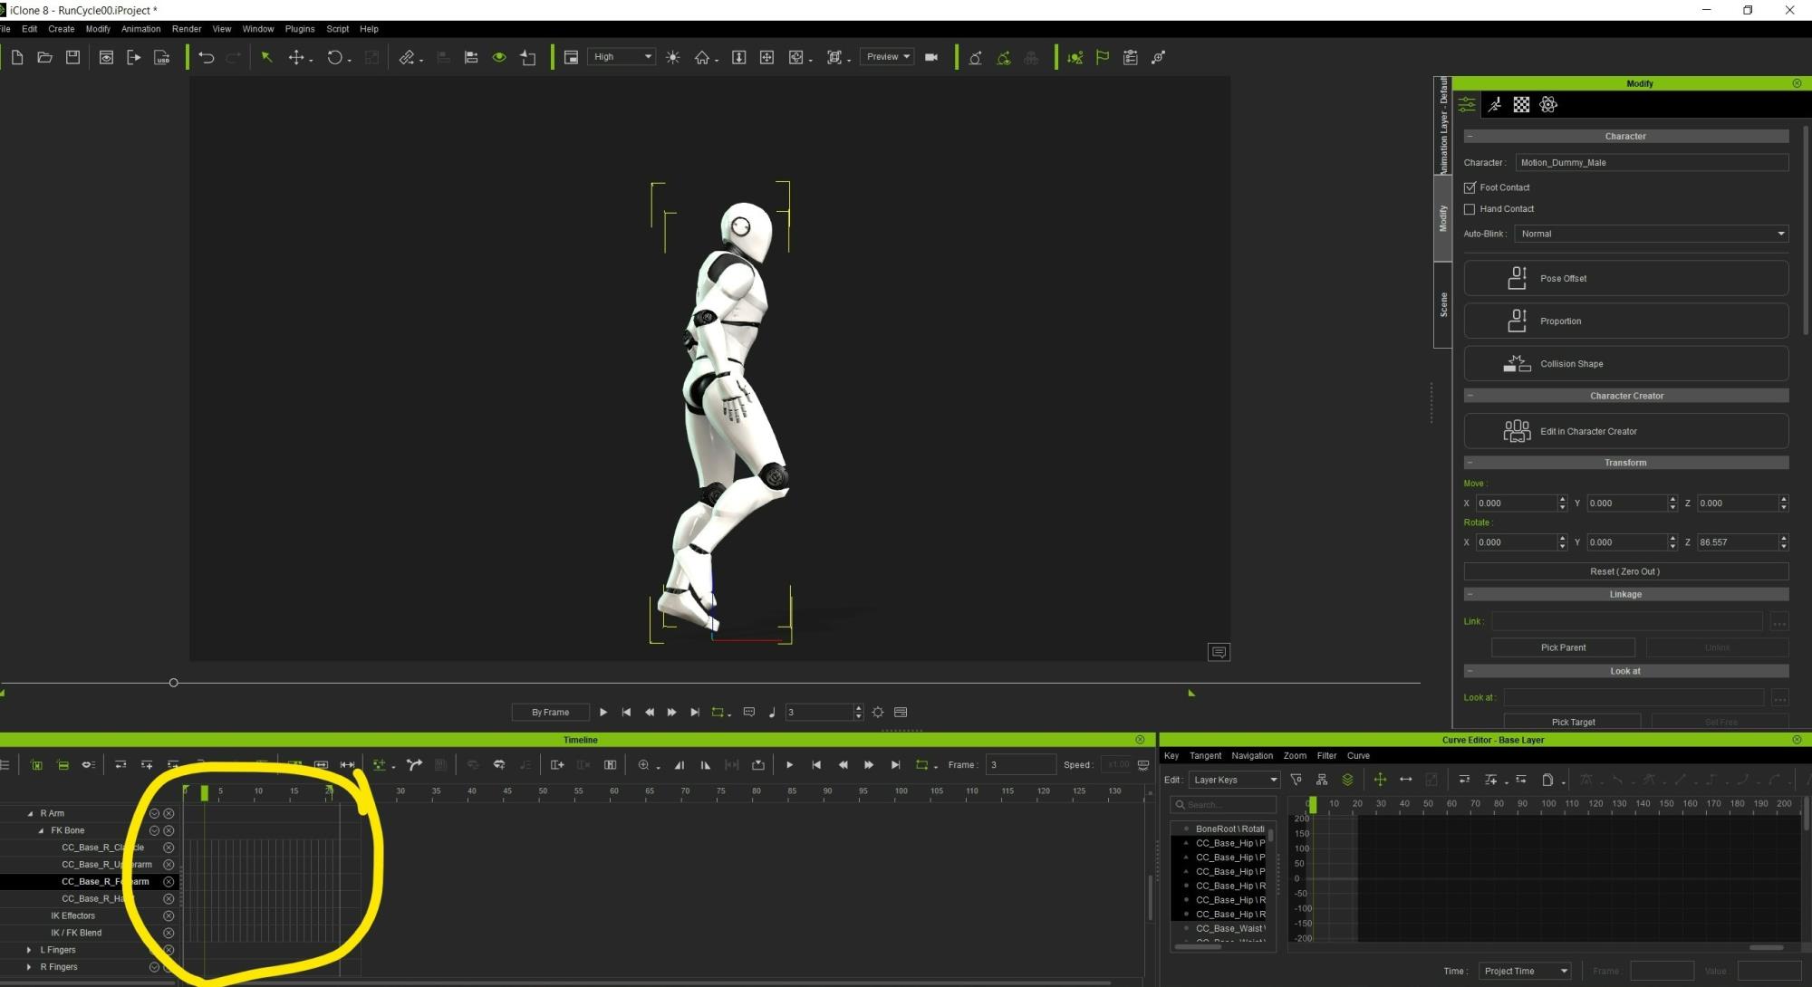This screenshot has height=987, width=1812.
Task: Click the Pick Target button
Action: tap(1573, 722)
